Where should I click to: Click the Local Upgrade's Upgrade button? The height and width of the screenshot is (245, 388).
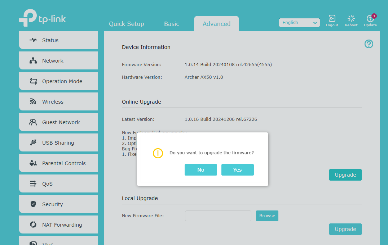click(x=345, y=229)
